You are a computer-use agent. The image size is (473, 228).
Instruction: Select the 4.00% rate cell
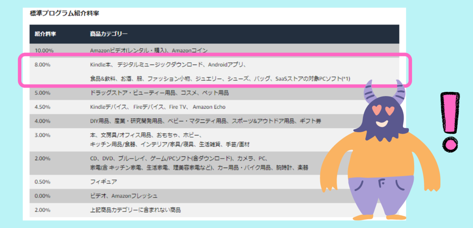point(43,121)
